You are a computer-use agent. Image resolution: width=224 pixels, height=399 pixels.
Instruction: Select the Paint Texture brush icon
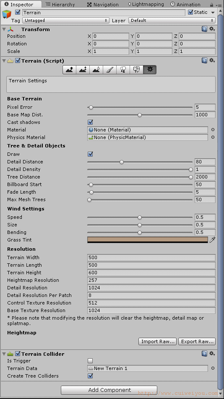(109, 70)
